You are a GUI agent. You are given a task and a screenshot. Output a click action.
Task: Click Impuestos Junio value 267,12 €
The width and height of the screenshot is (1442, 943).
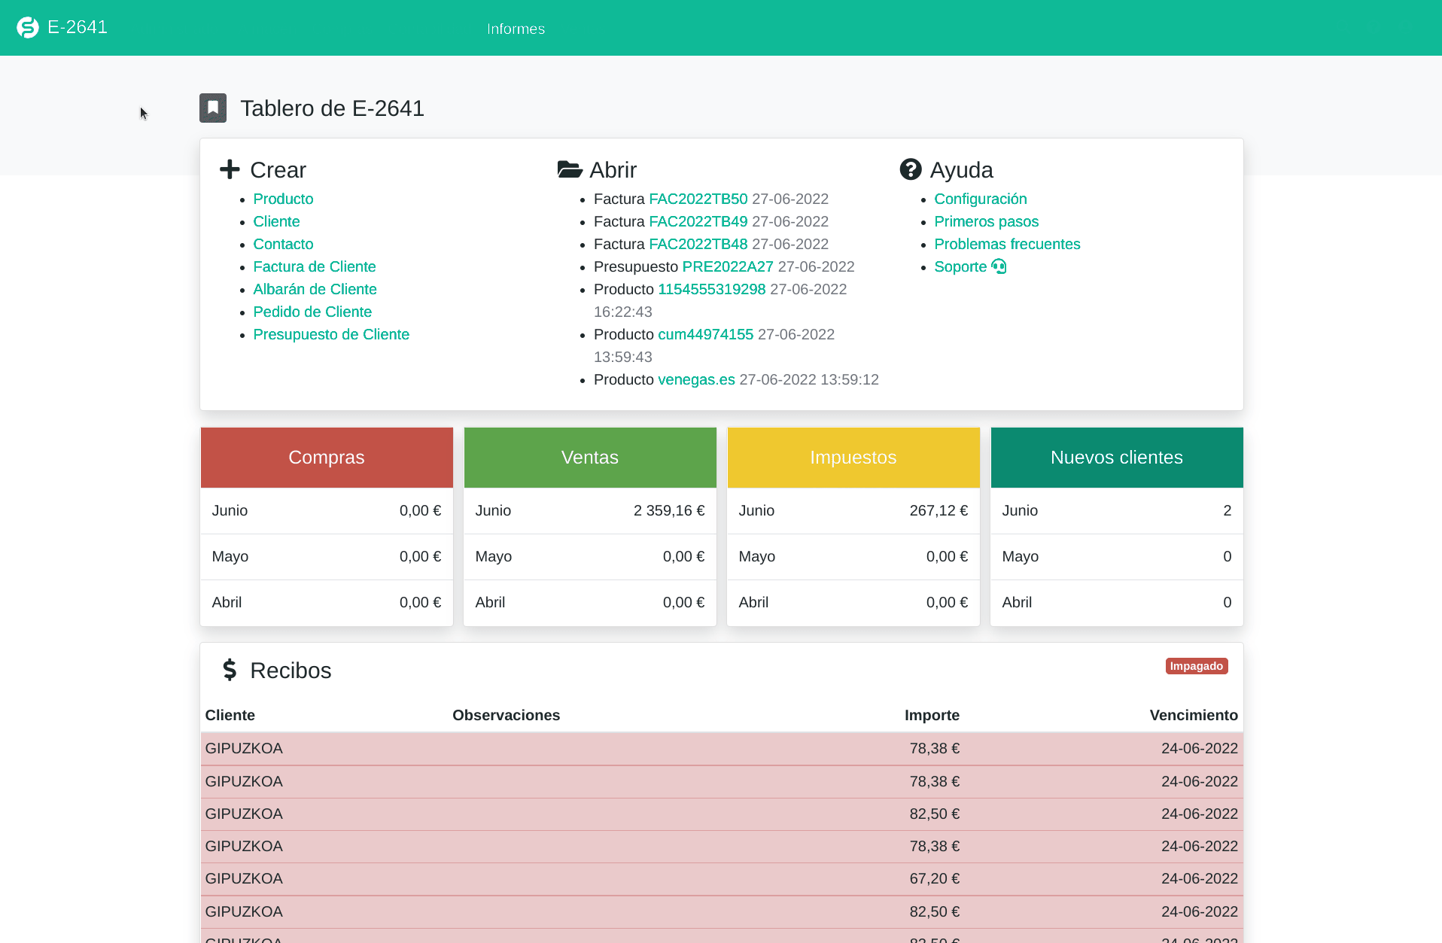tap(939, 510)
